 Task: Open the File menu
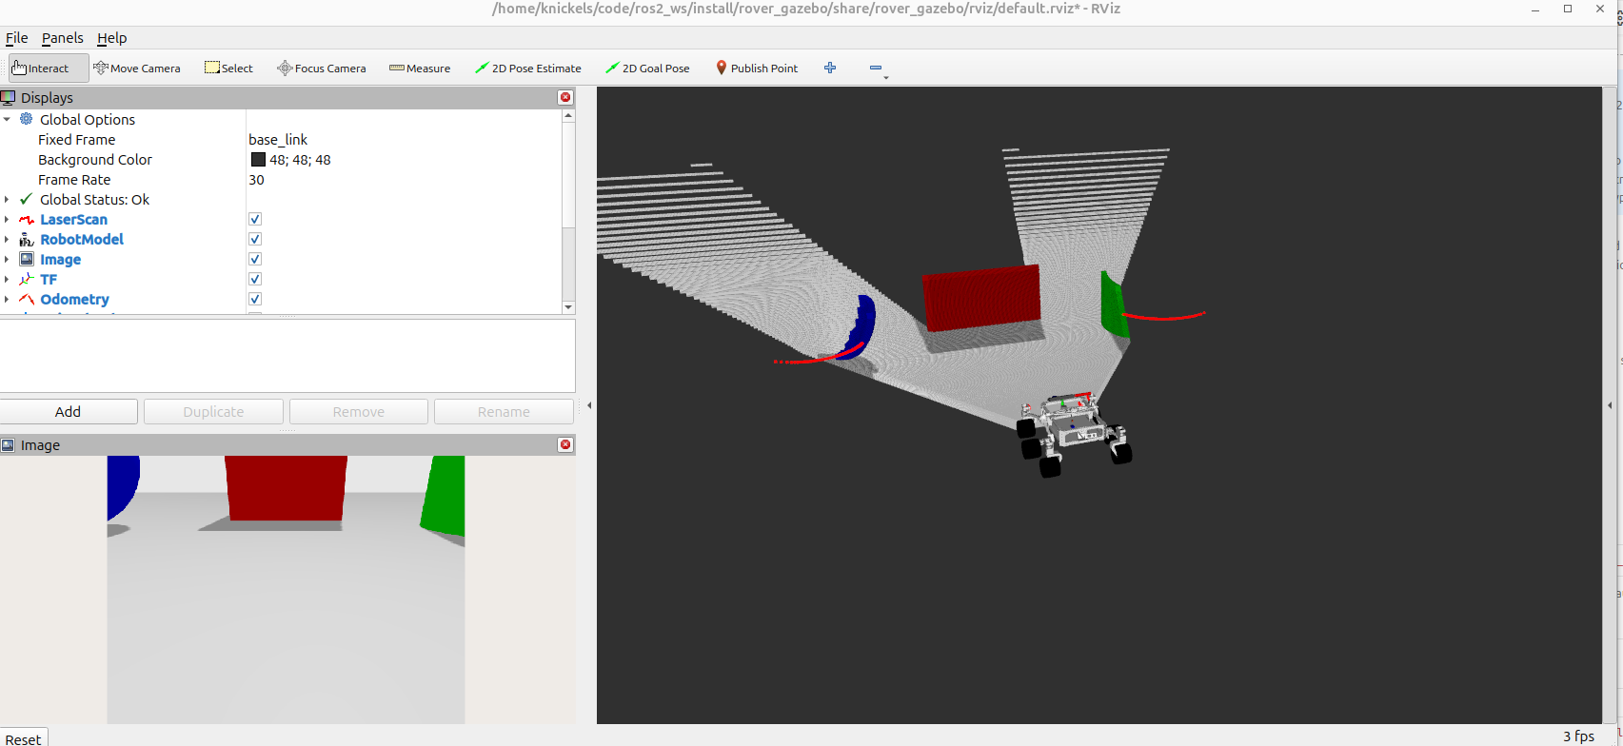[x=17, y=38]
